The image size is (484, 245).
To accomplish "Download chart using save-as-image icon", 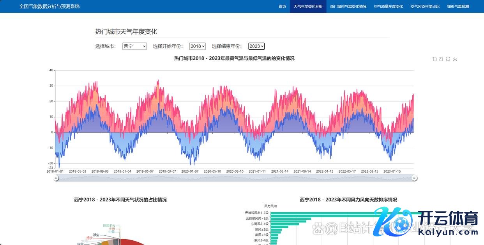I will click(x=455, y=59).
